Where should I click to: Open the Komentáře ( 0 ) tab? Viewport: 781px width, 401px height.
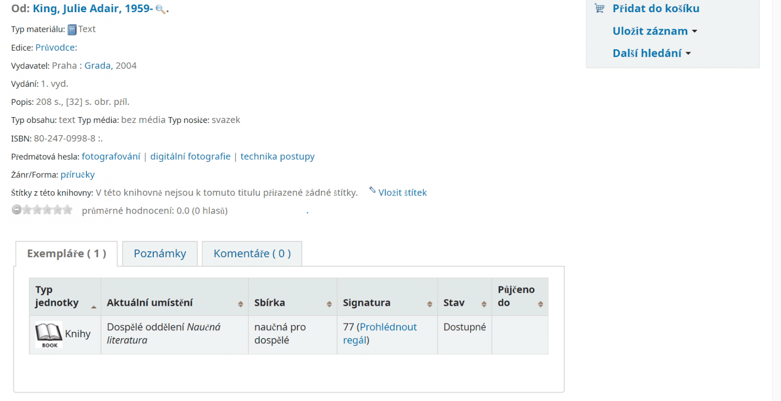tap(252, 254)
